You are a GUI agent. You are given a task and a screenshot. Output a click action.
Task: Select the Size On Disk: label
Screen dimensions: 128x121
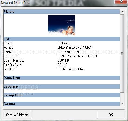pyautogui.click(x=12, y=65)
